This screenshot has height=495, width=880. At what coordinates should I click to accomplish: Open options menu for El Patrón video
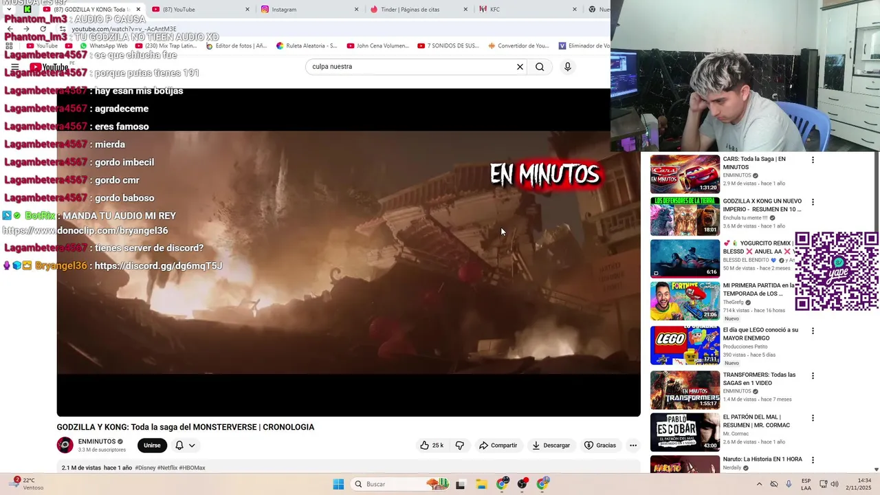pyautogui.click(x=813, y=418)
